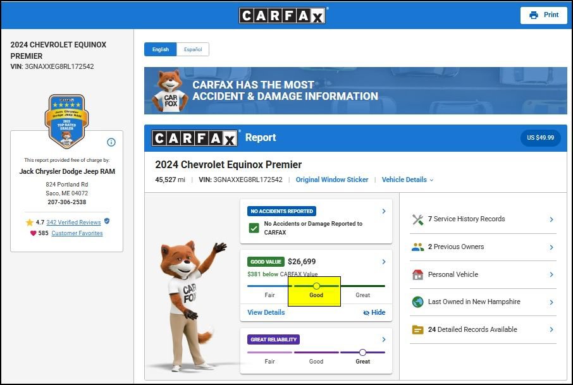
Task: Click the '45,527 mi' mileage text
Action: [170, 180]
